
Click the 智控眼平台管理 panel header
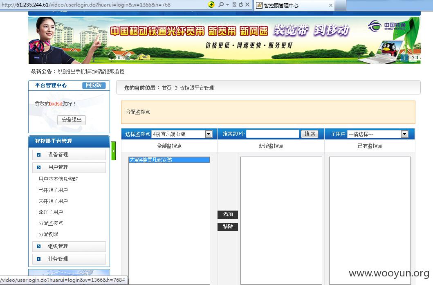(69, 141)
